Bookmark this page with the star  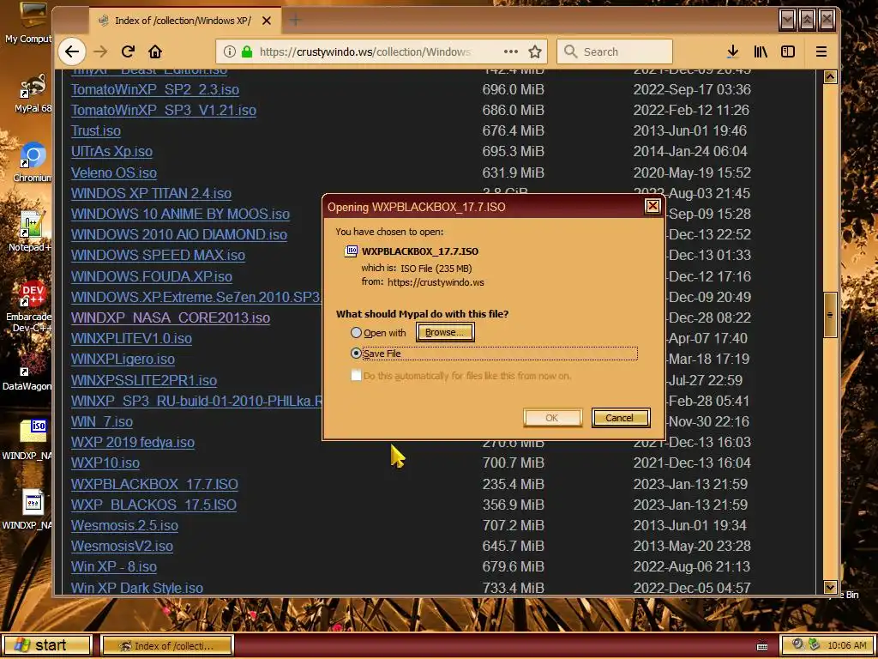click(x=535, y=51)
